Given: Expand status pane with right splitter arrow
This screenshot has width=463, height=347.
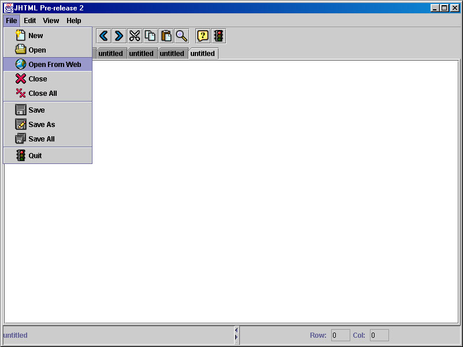Looking at the screenshot, I should (x=236, y=337).
